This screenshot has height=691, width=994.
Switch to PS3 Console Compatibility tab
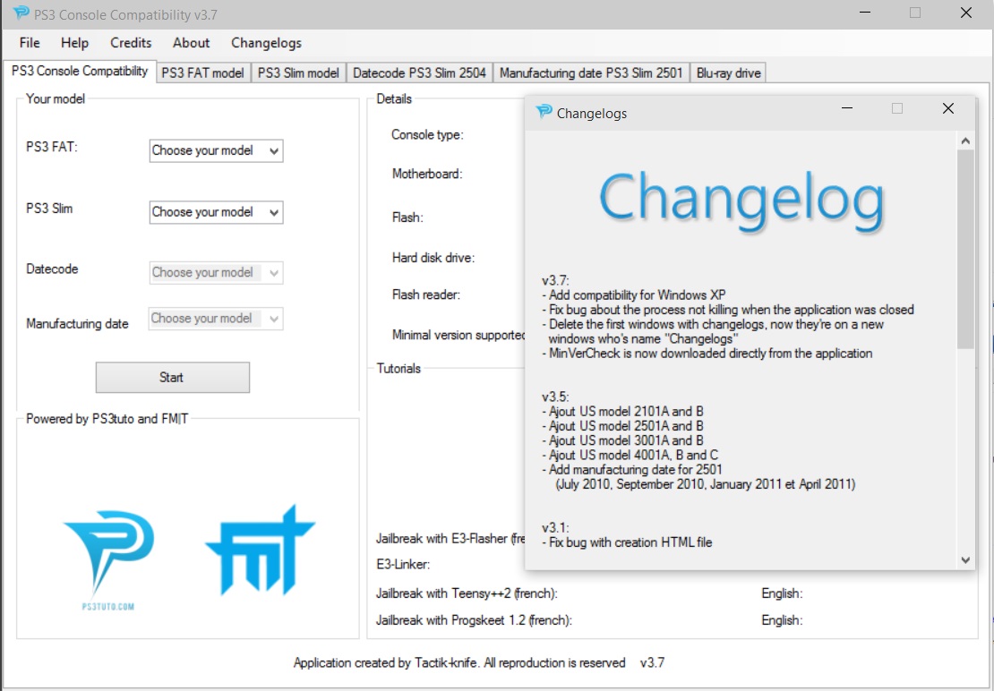point(79,71)
